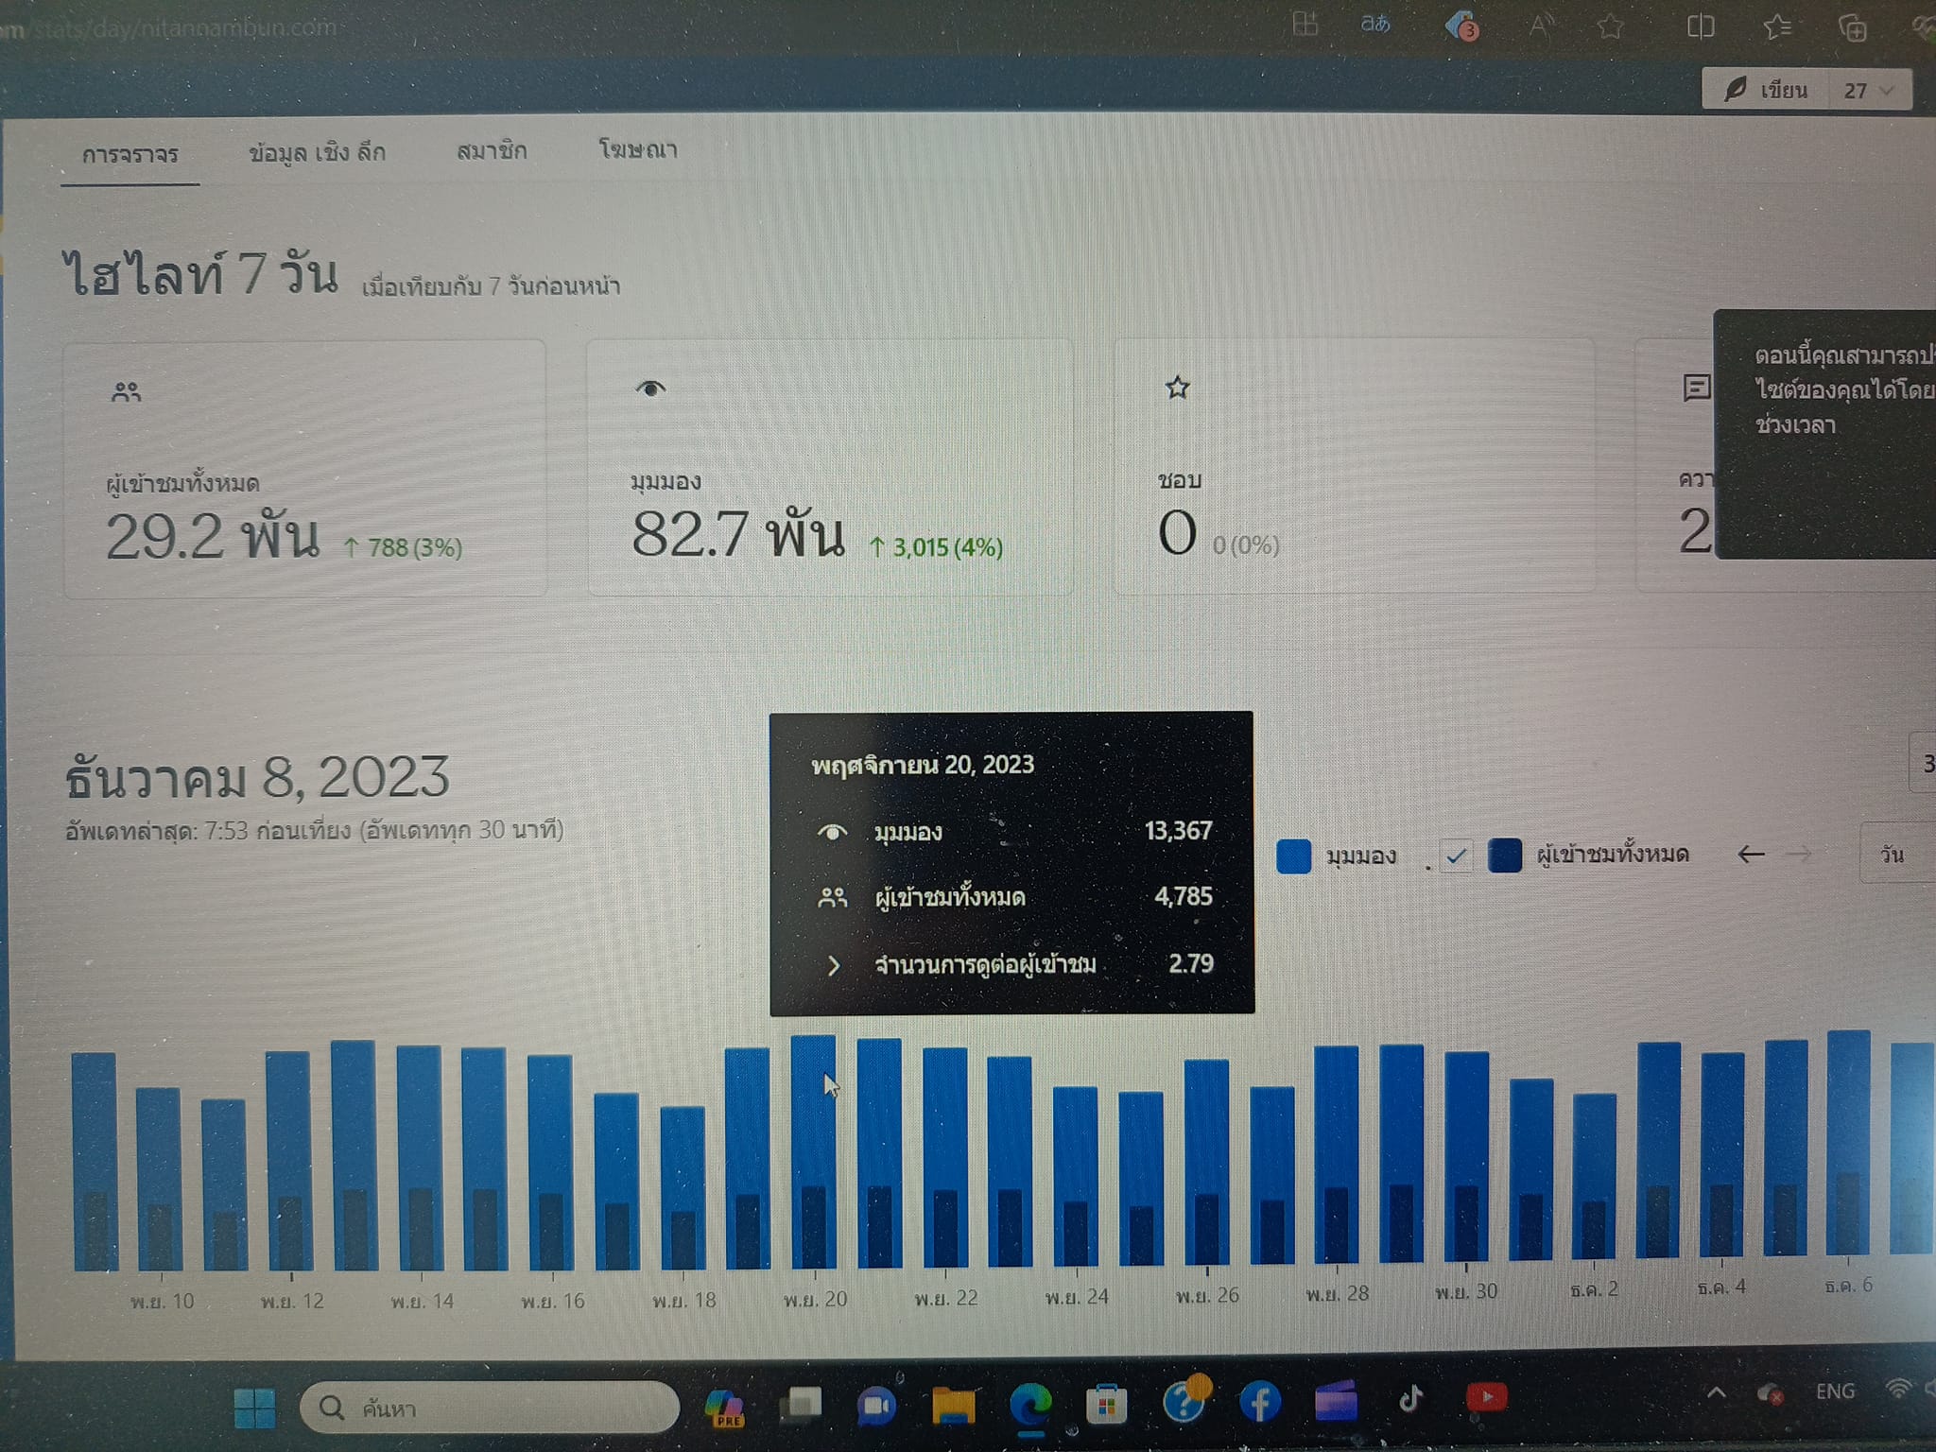Expand จำนวนการดูต่อผู้เข้าชม chevron in tooltip
Screen dimensions: 1936x1452
833,965
